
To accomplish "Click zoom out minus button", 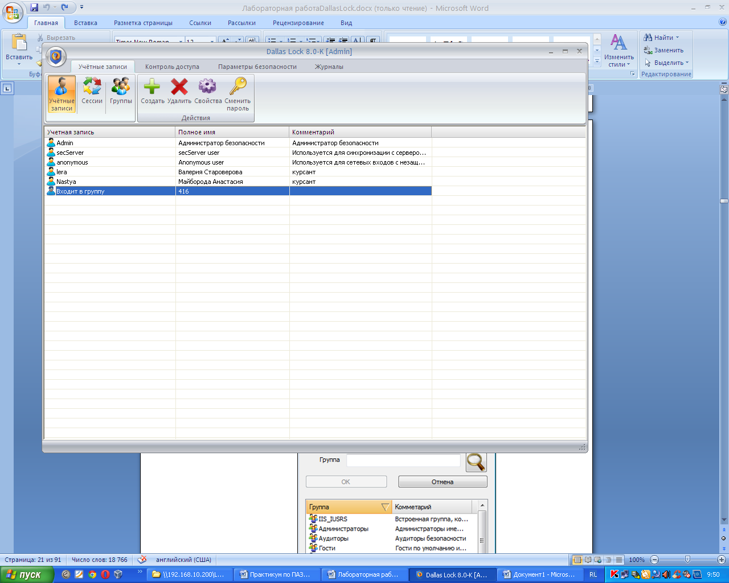I will 654,560.
